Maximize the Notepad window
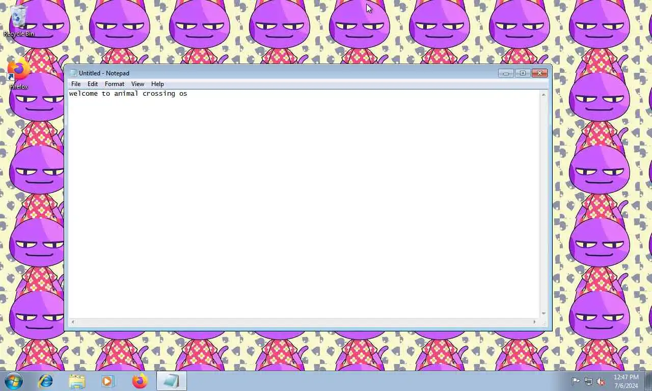 click(523, 73)
